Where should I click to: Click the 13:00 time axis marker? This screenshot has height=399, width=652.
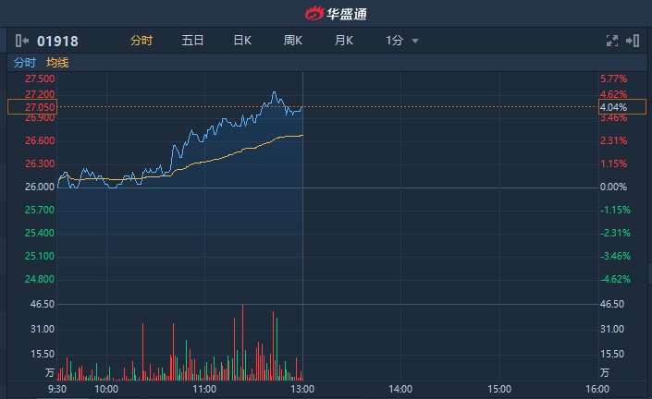point(303,390)
